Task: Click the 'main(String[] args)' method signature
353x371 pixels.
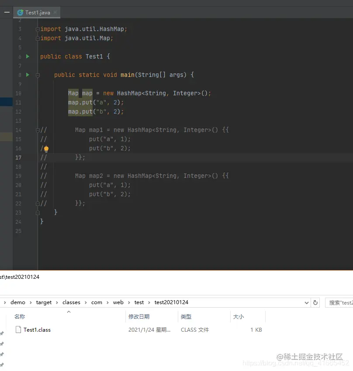Action: (153, 75)
